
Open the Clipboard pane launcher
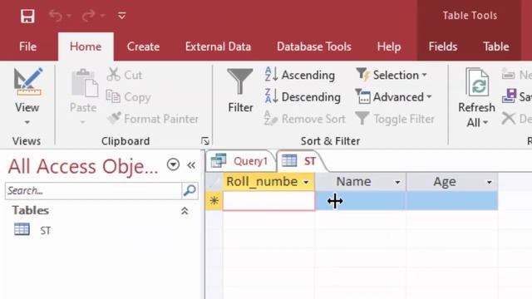tap(205, 141)
